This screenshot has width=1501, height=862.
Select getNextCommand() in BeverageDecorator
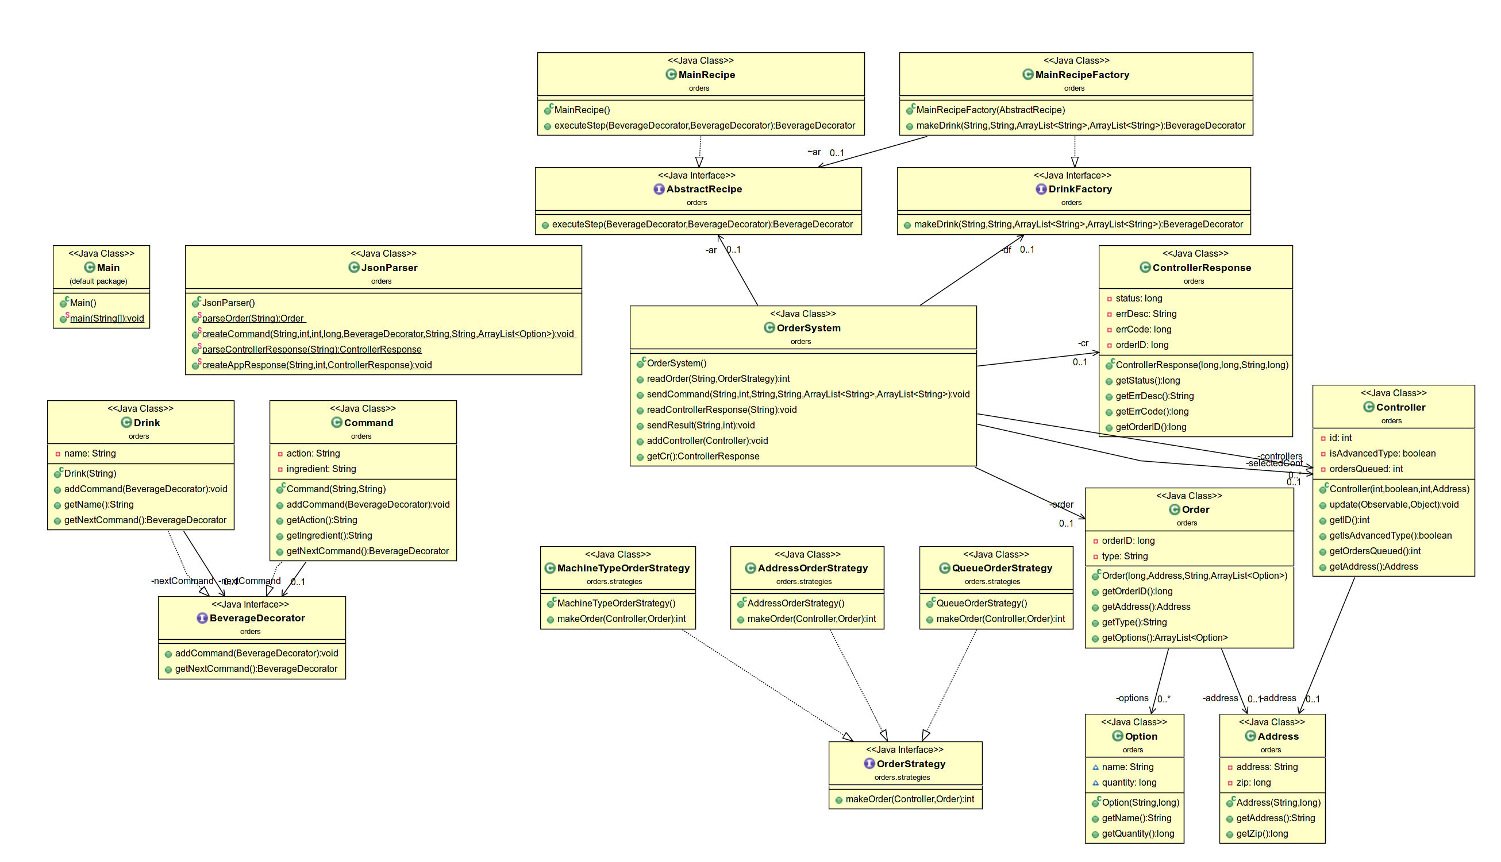point(256,668)
